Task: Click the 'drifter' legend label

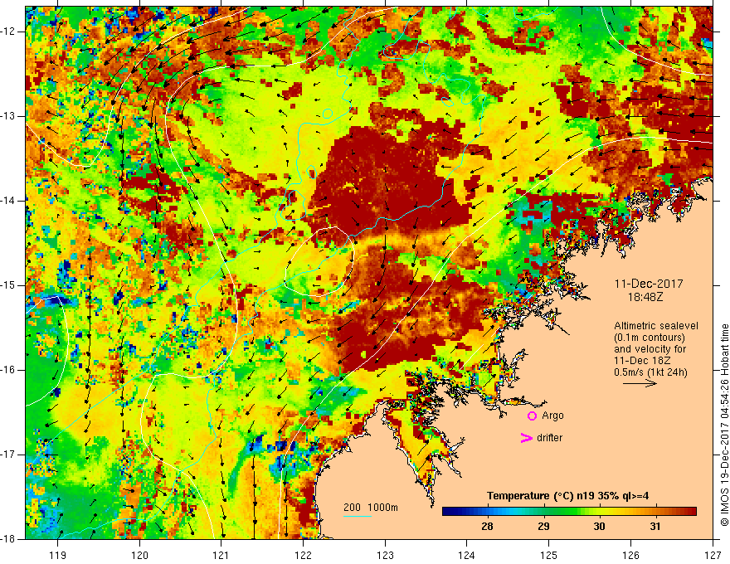Action: tap(549, 438)
